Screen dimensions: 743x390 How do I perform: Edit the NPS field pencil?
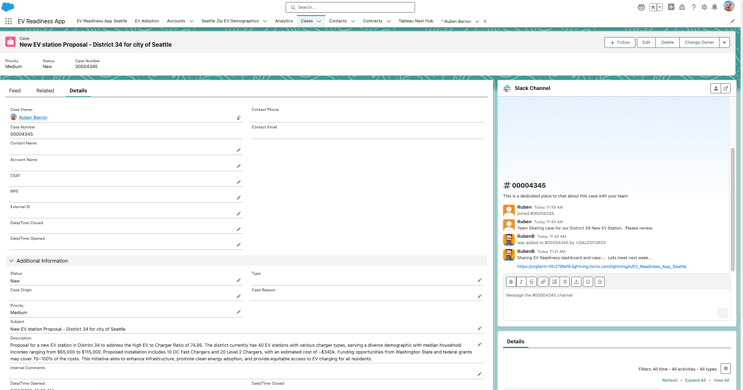coord(238,198)
